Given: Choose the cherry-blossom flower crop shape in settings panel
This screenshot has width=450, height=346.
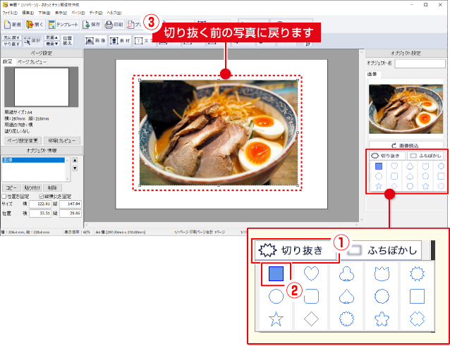Looking at the screenshot, I should [425, 186].
